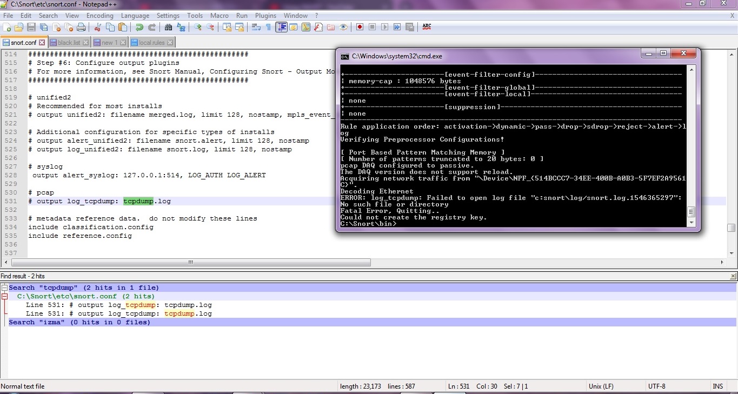Toggle Word Wrap toolbar button
The image size is (738, 394).
(x=256, y=27)
